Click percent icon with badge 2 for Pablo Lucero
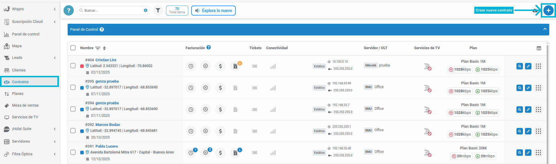This screenshot has height=164, width=556. click(x=206, y=153)
